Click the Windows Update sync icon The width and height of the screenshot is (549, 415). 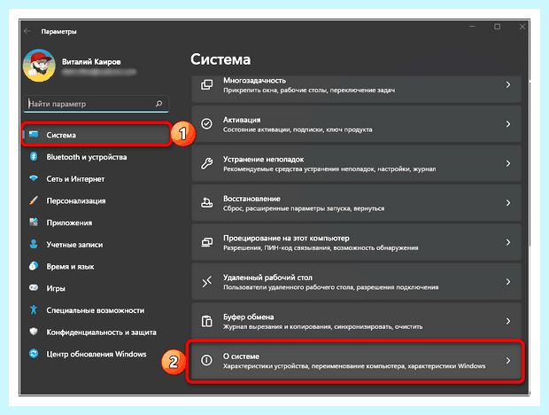[x=34, y=354]
